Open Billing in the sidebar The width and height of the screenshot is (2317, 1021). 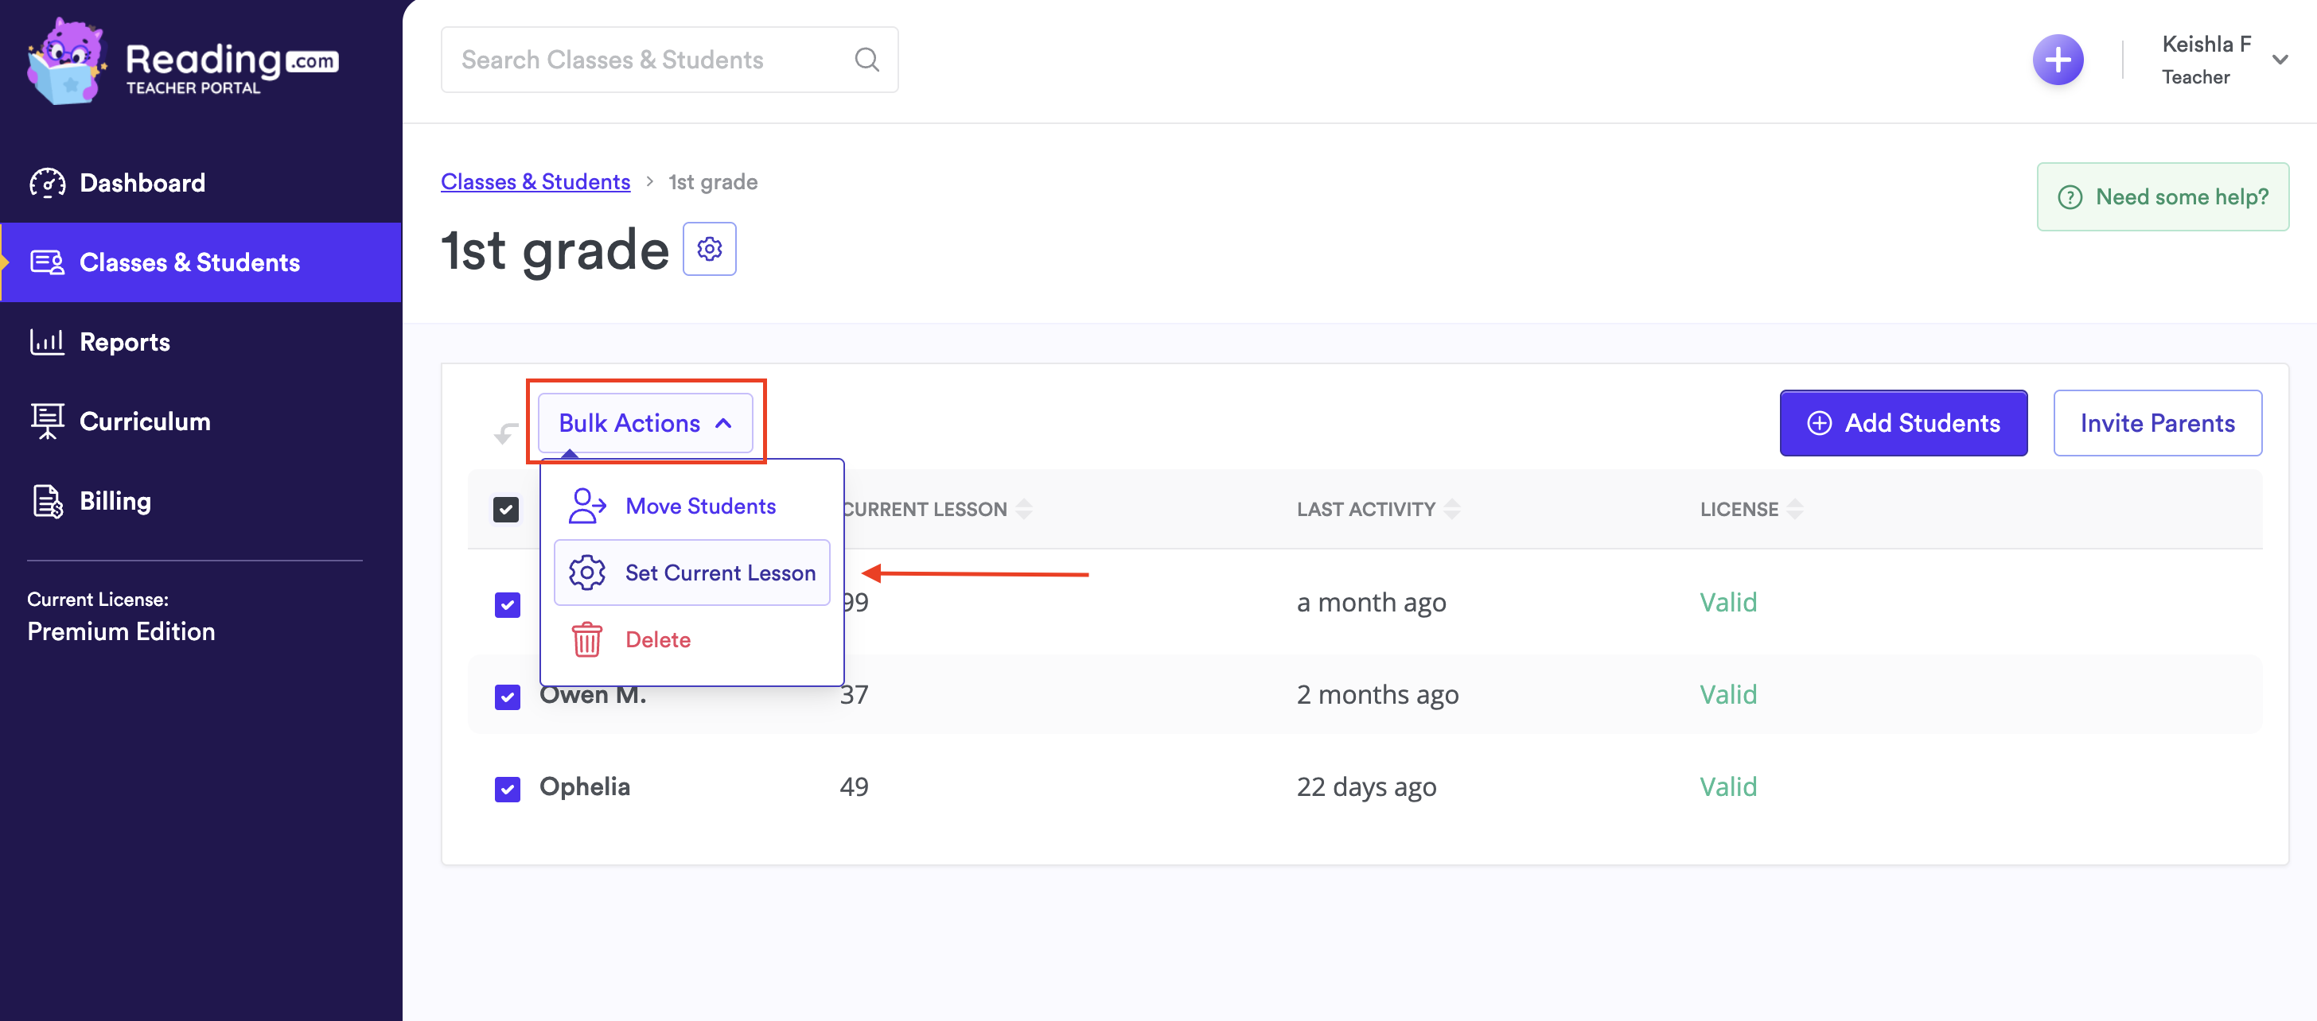pyautogui.click(x=115, y=502)
